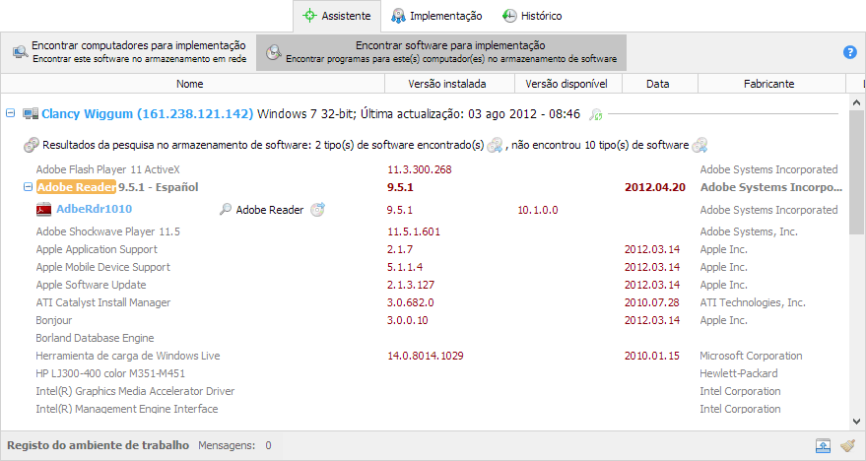Click Encontrar computadores para implementação button
The image size is (866, 461).
[x=129, y=52]
